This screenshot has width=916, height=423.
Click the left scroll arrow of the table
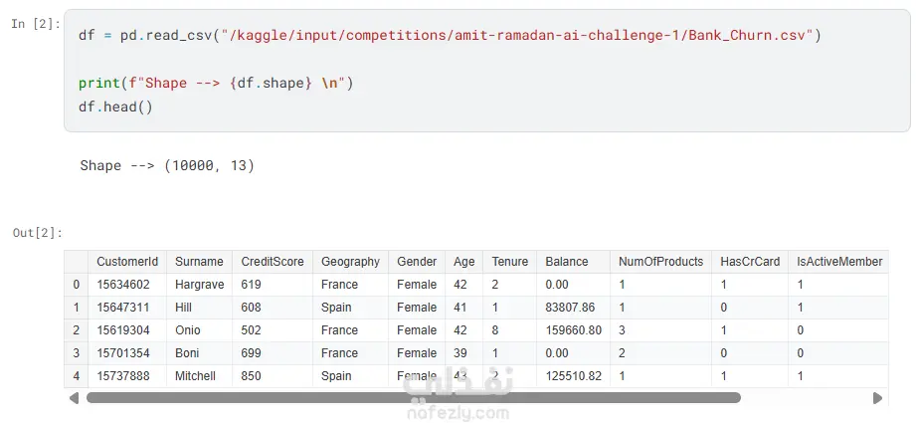coord(73,398)
